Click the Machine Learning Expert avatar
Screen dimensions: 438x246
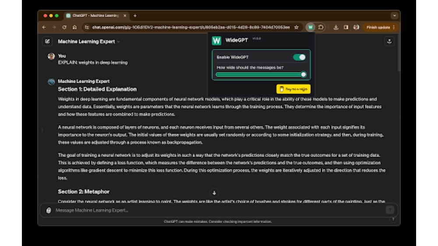pos(51,82)
